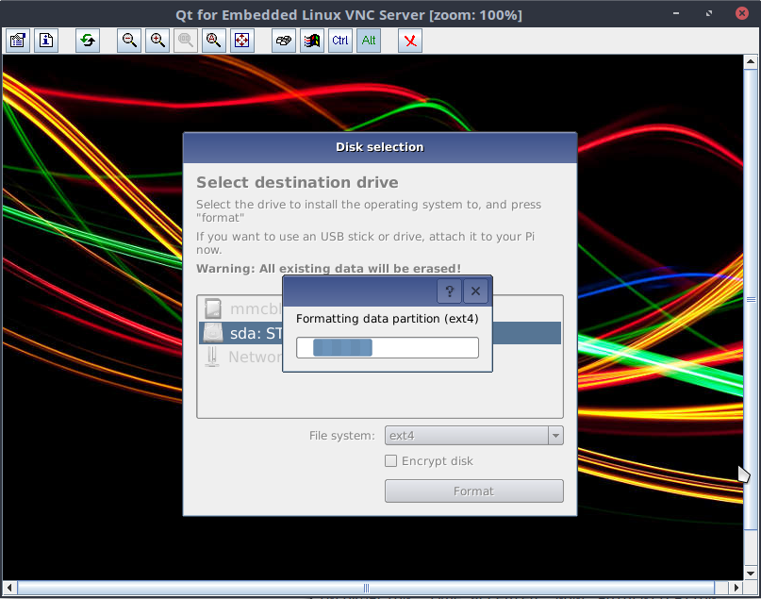Select the mmcblk drive entry
The height and width of the screenshot is (599, 761).
tap(241, 308)
